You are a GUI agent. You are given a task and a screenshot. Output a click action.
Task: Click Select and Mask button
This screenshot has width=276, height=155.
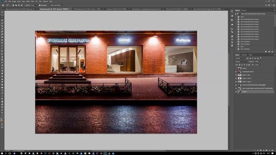click(56, 5)
